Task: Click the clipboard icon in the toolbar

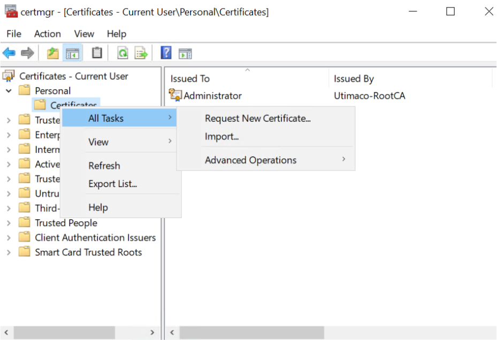Action: pyautogui.click(x=97, y=53)
